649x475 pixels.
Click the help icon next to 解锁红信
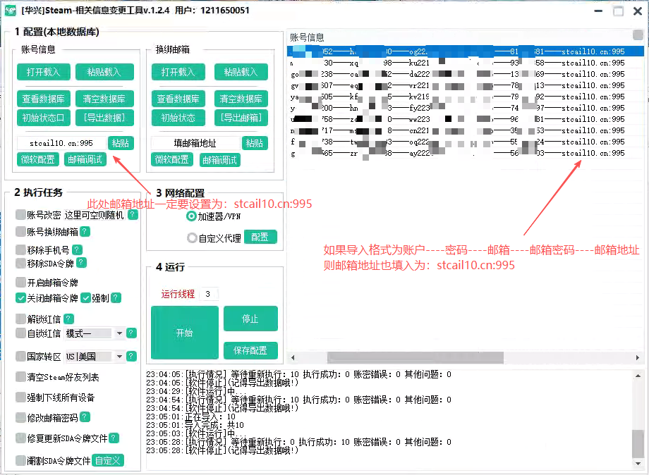[x=68, y=319]
